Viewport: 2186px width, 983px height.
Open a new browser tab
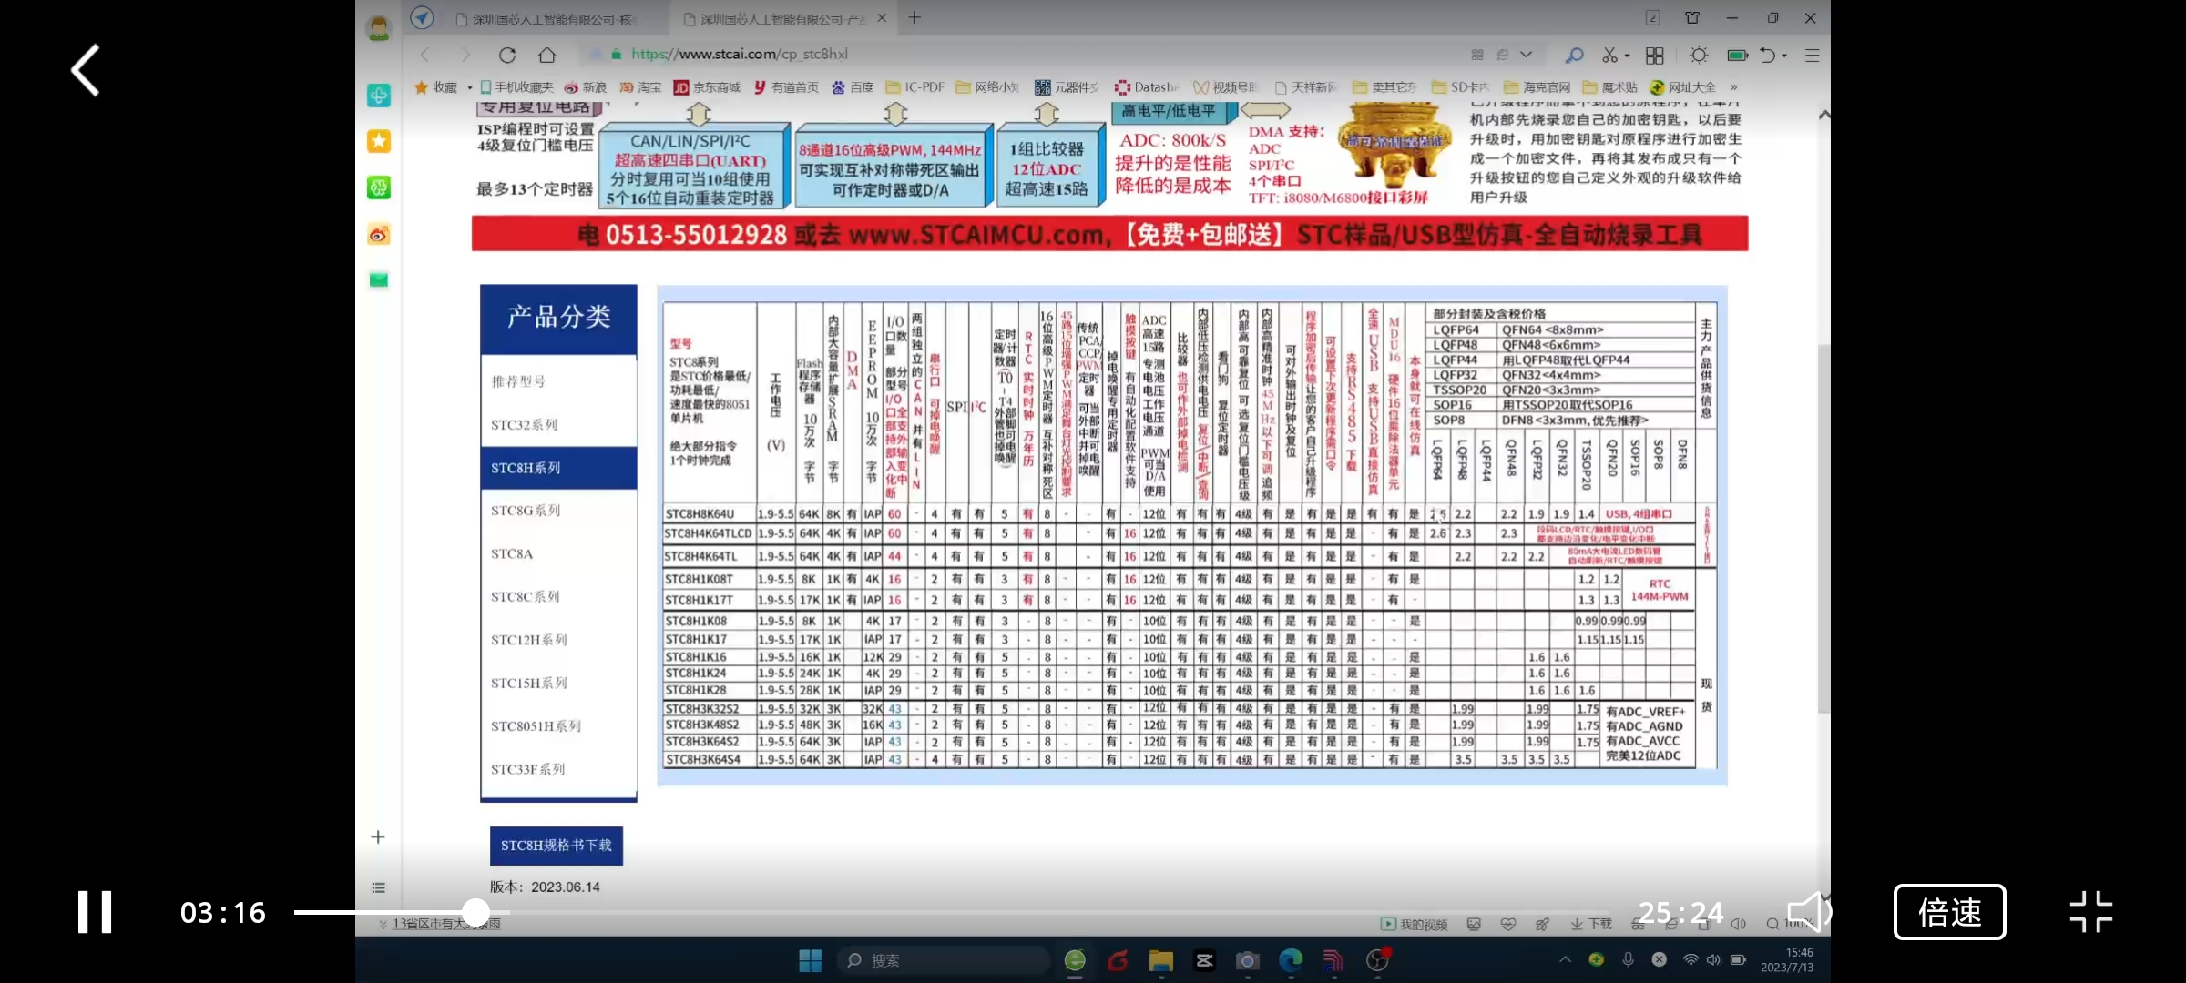point(914,18)
